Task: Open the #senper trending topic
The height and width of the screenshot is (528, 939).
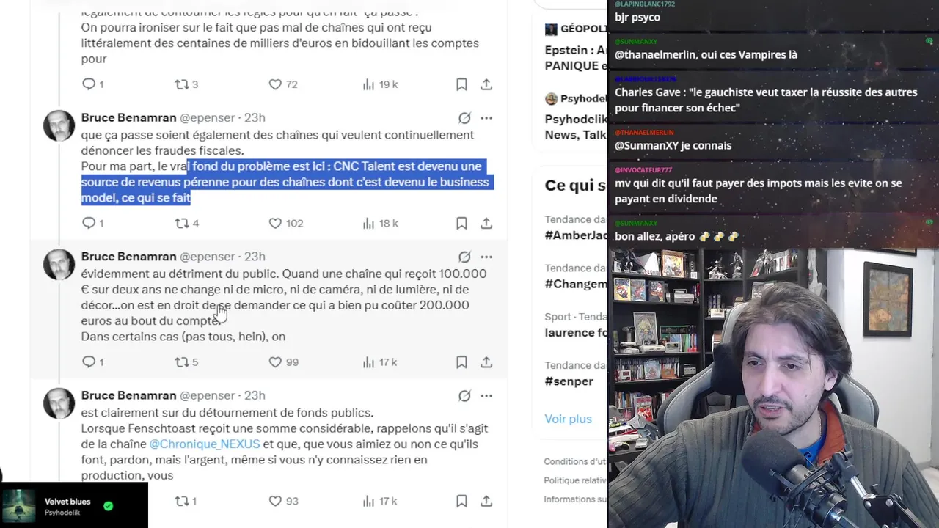Action: [569, 381]
